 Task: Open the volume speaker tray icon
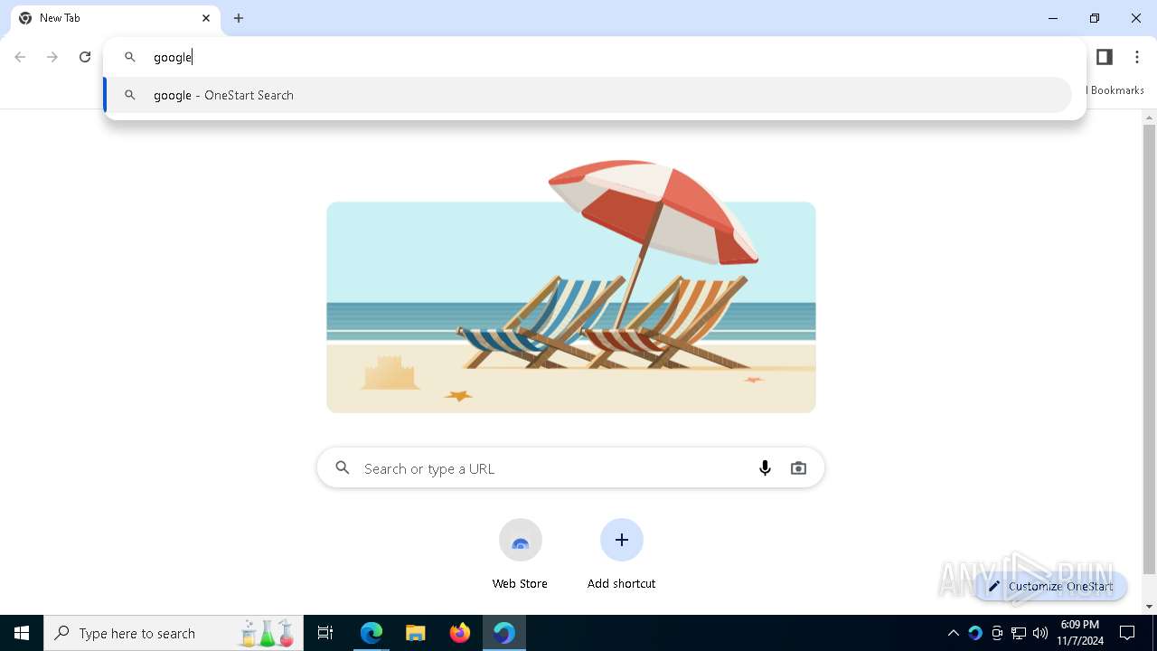(1040, 633)
